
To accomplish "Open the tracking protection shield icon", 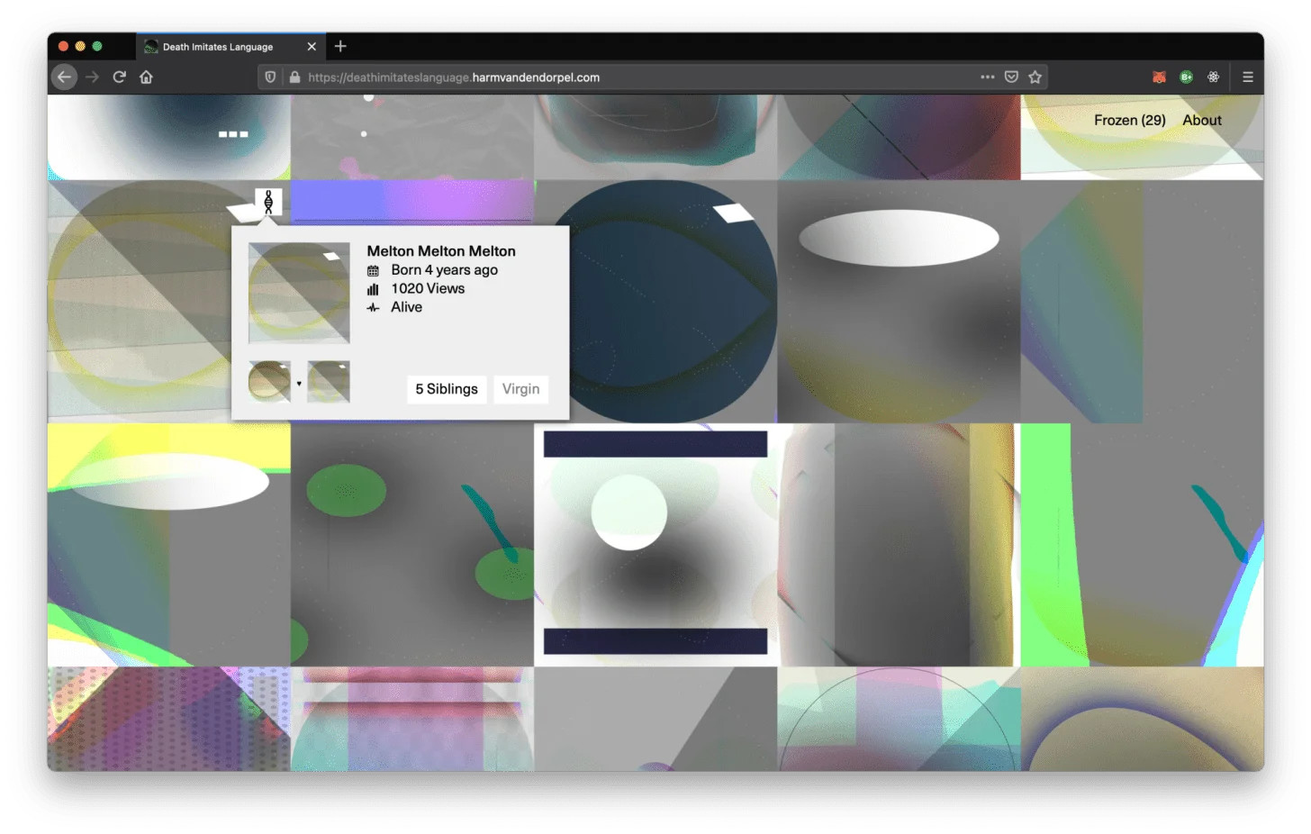I will [x=270, y=77].
